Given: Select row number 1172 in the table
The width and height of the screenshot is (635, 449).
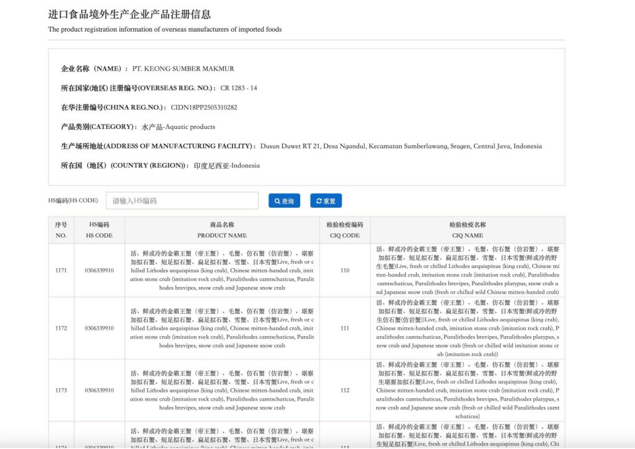Looking at the screenshot, I should pyautogui.click(x=61, y=328).
